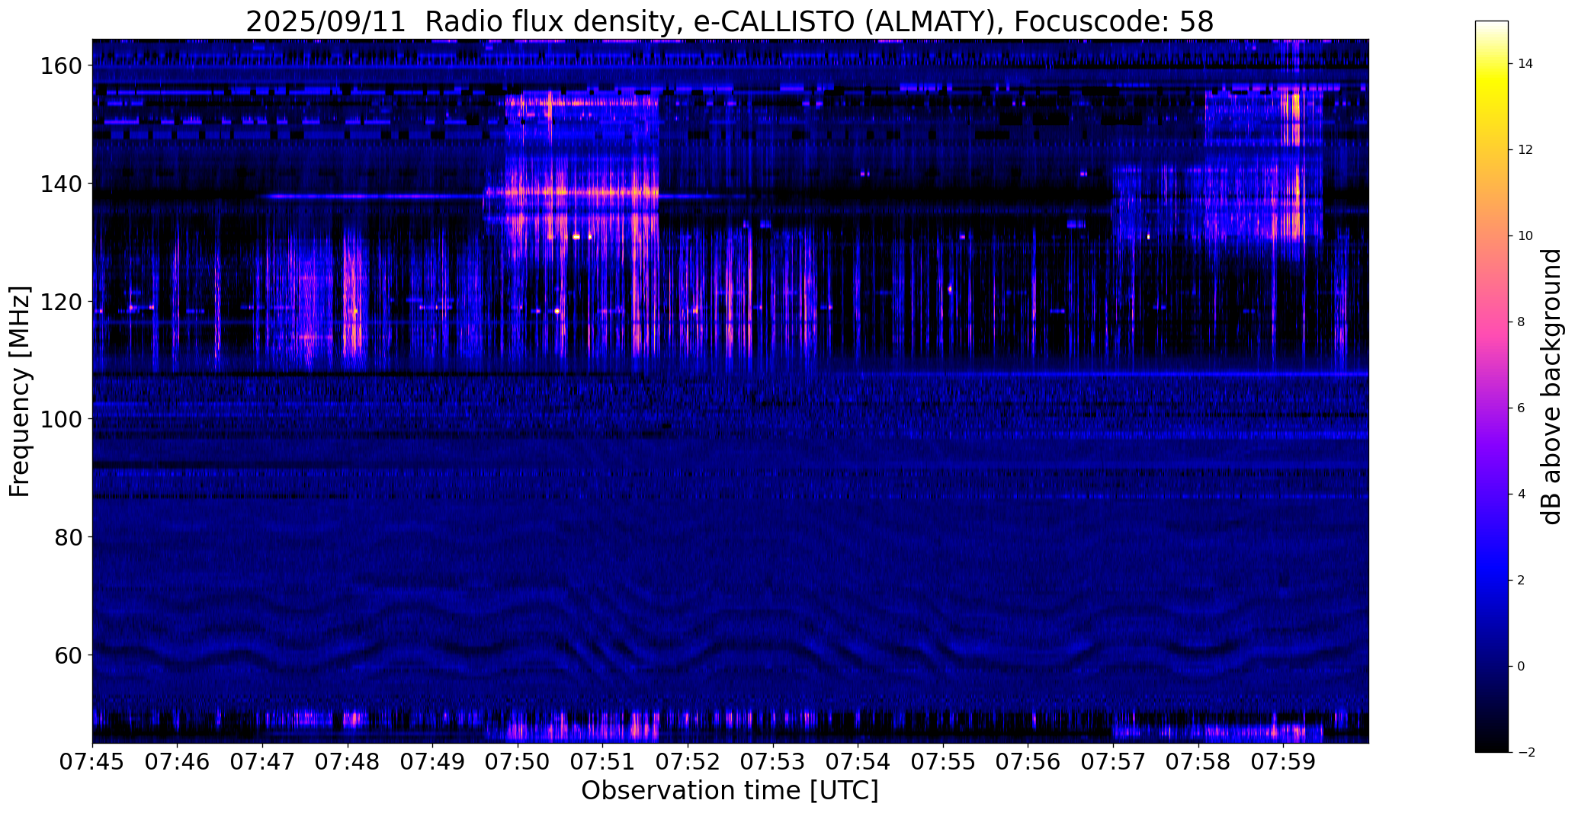Image resolution: width=1575 pixels, height=813 pixels.
Task: Select the 07:48 time tick label
Action: (348, 763)
